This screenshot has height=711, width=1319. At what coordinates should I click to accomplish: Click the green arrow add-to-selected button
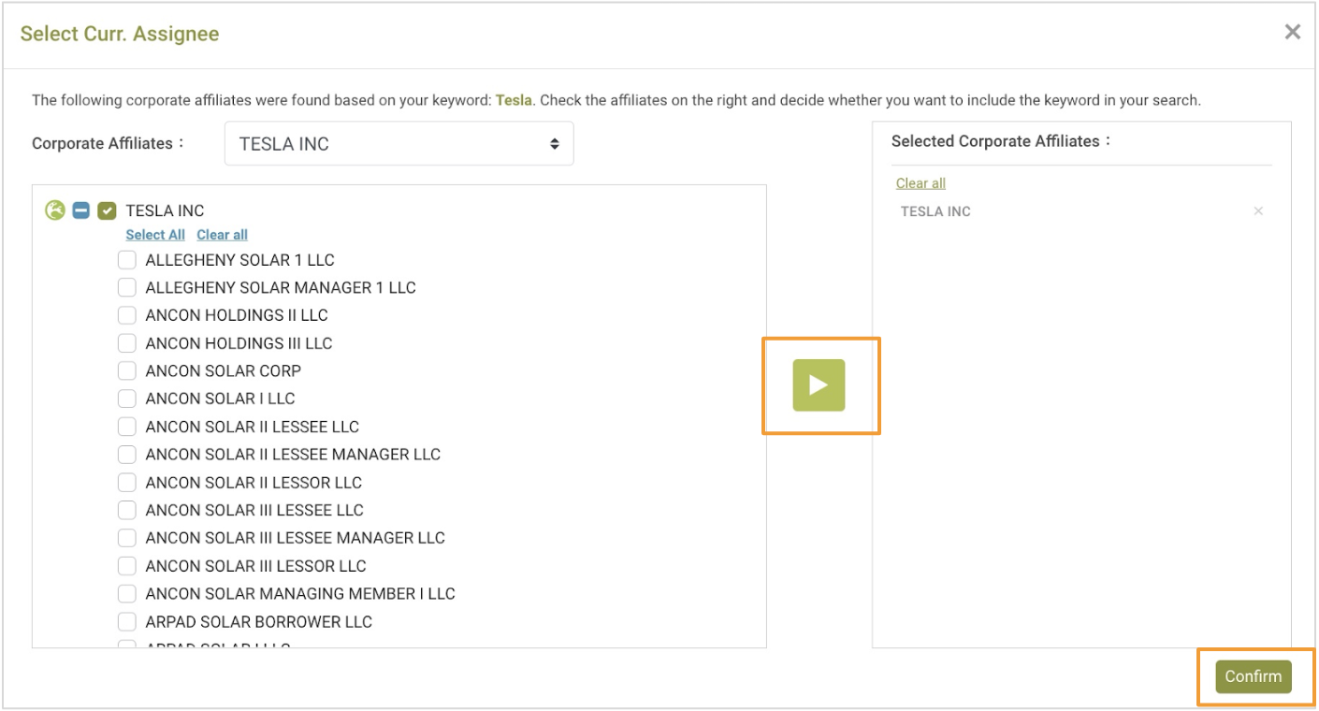point(819,385)
